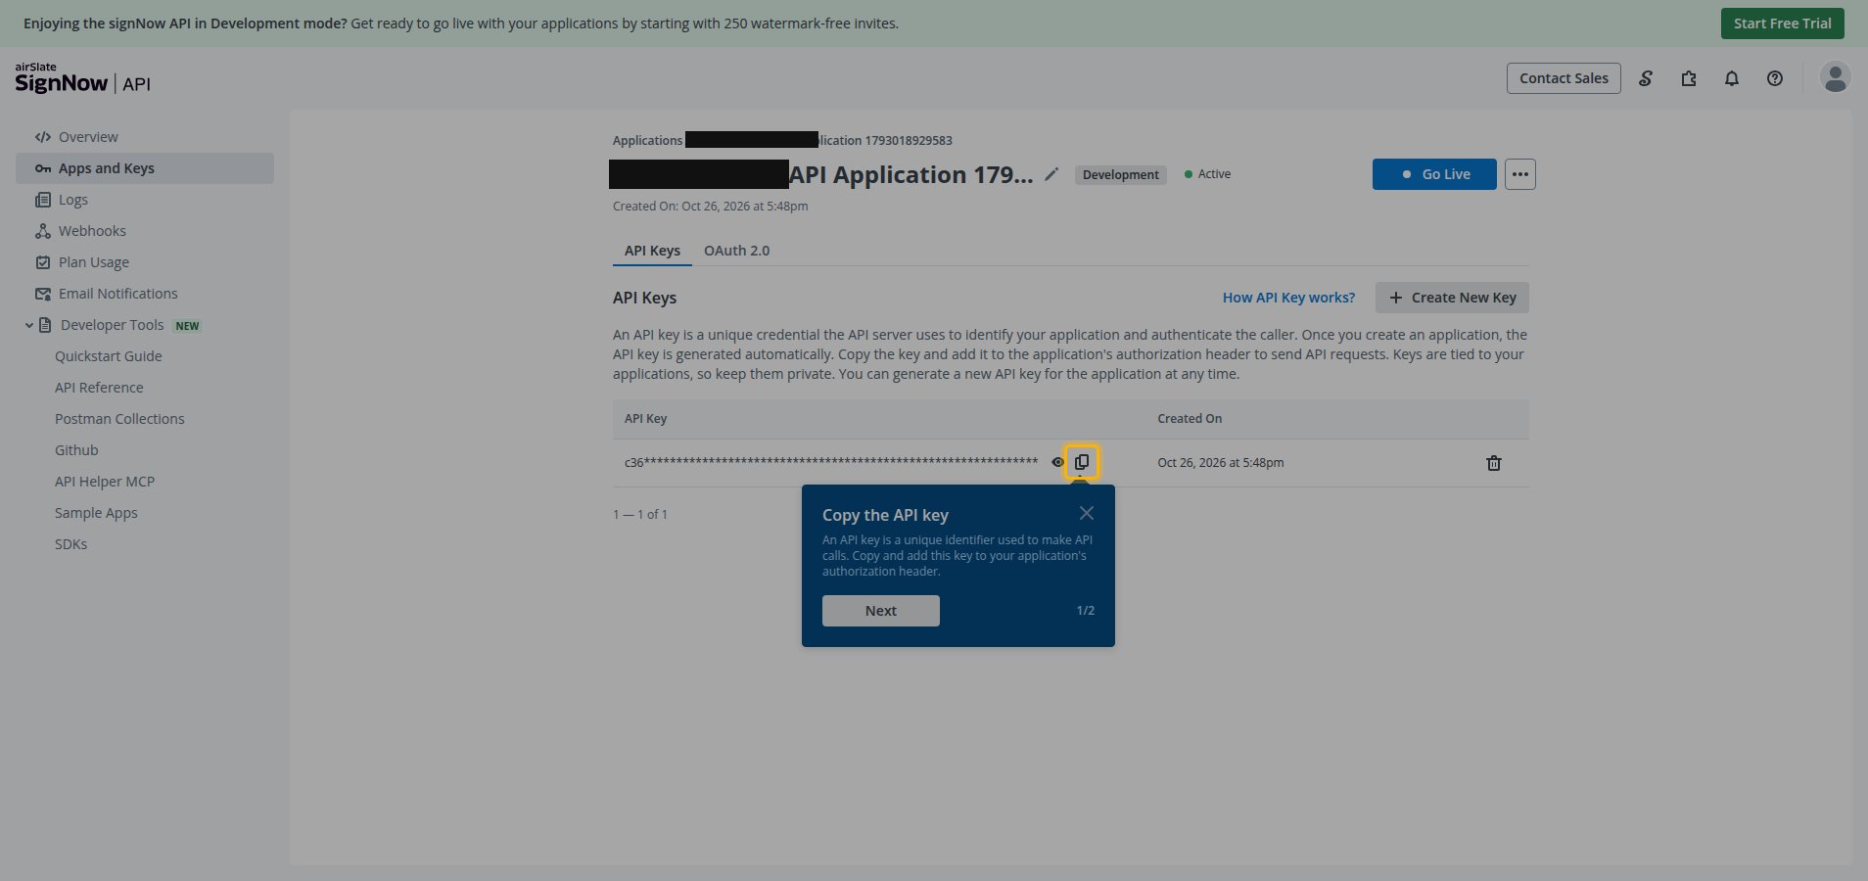Open Logs in the sidebar
Viewport: 1868px width, 881px height.
click(x=145, y=200)
